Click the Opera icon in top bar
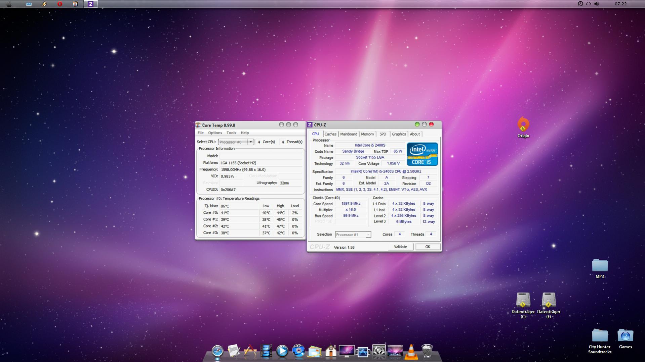 (x=60, y=4)
